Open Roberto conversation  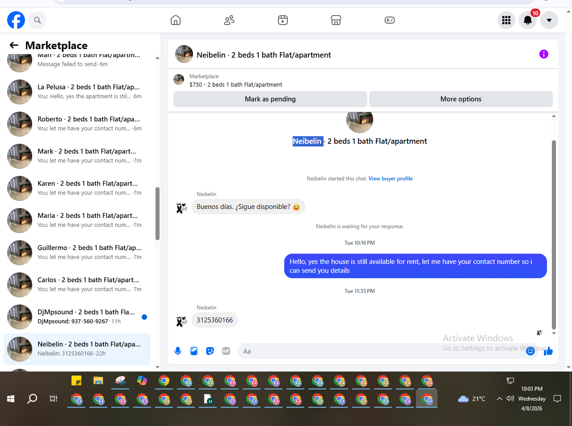pos(77,124)
